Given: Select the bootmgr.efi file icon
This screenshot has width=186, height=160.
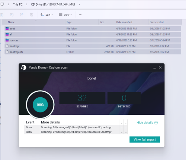Looking at the screenshot, I should pos(7,52).
